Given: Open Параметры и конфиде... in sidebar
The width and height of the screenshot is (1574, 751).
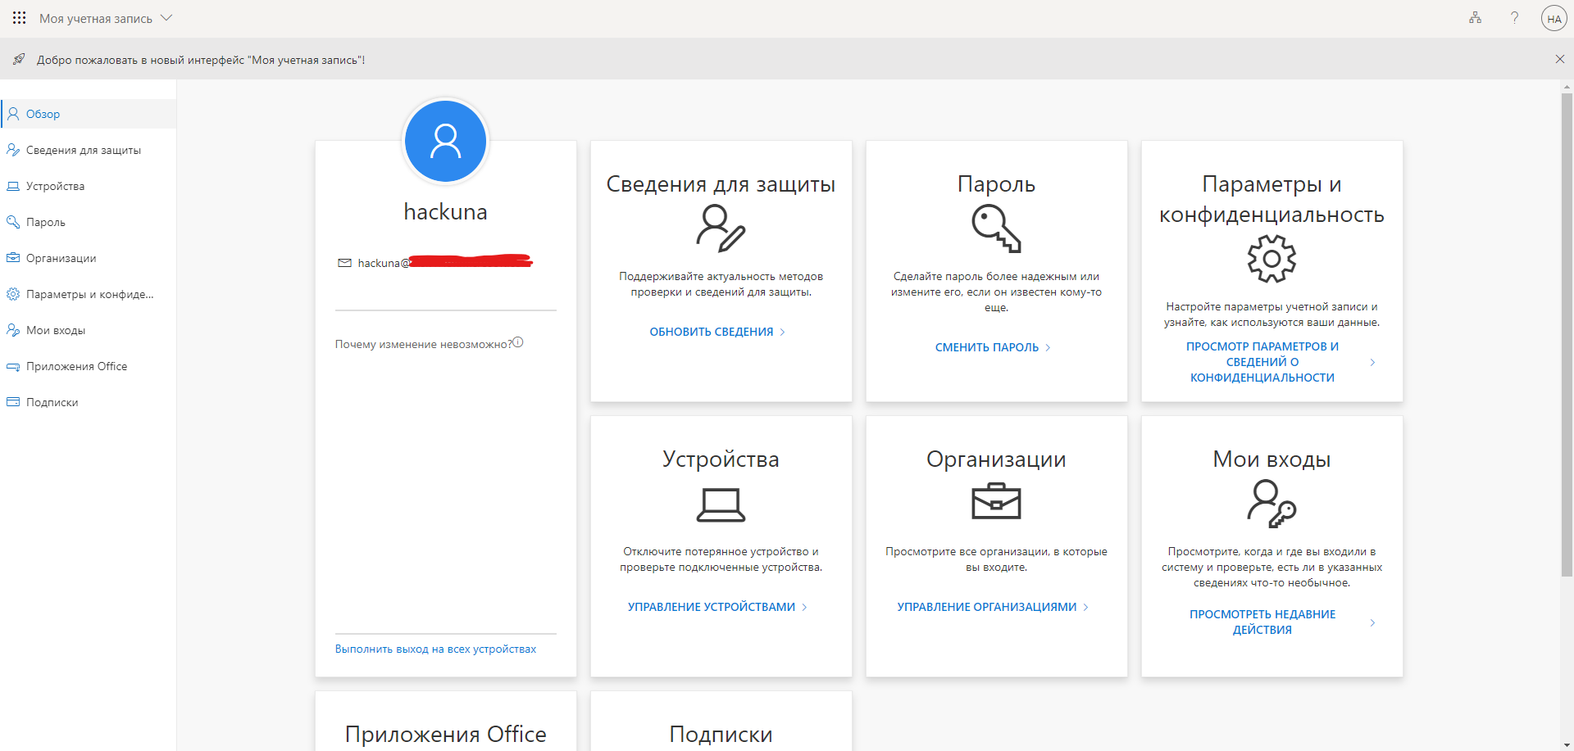Looking at the screenshot, I should coord(89,294).
